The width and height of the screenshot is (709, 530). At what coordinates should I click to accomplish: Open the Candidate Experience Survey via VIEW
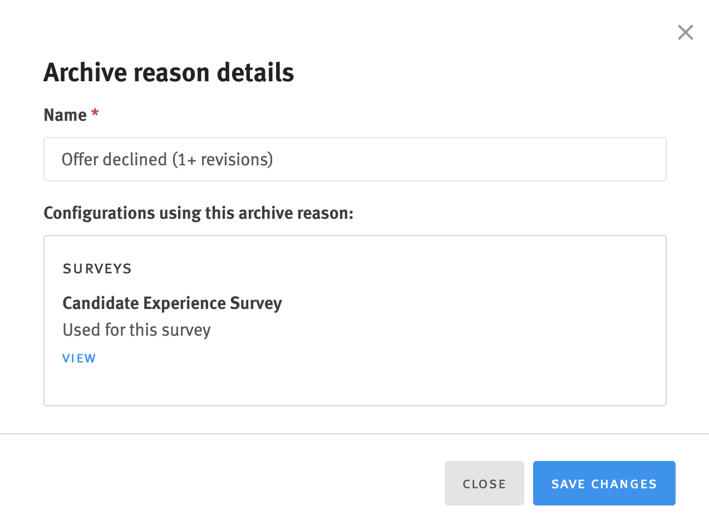tap(79, 358)
